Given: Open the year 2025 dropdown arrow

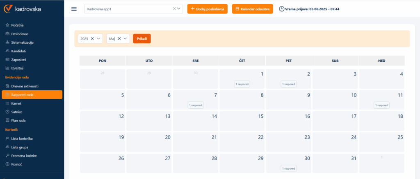Looking at the screenshot, I should point(99,38).
